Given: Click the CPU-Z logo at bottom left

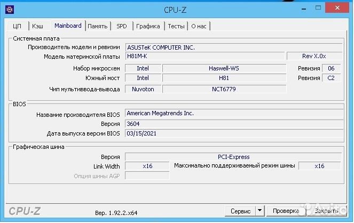Looking at the screenshot, I should pos(25,211).
